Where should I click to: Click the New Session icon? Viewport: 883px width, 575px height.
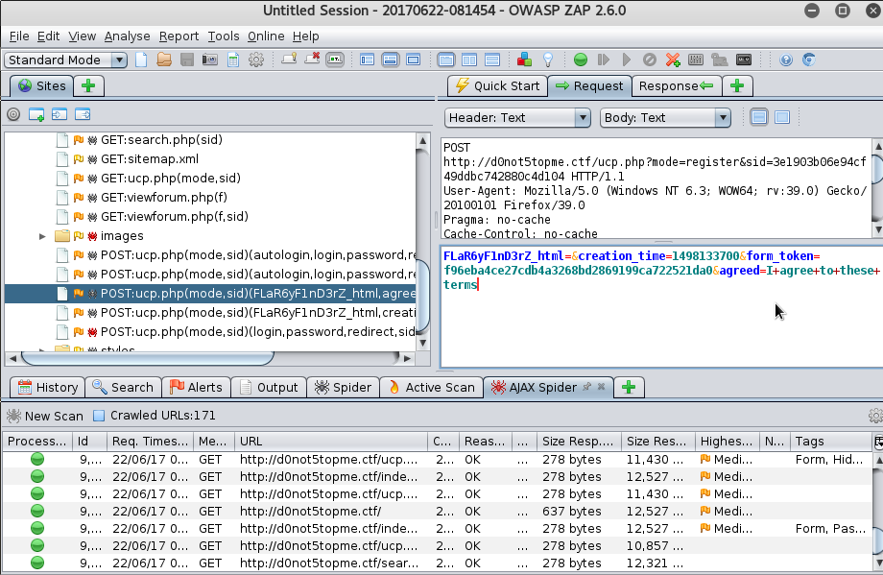(x=141, y=60)
